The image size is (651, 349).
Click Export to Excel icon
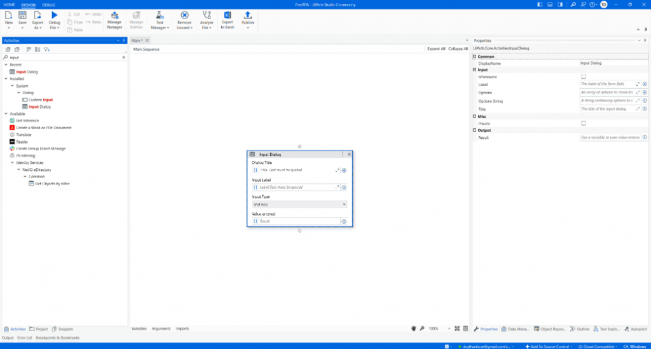pyautogui.click(x=228, y=15)
